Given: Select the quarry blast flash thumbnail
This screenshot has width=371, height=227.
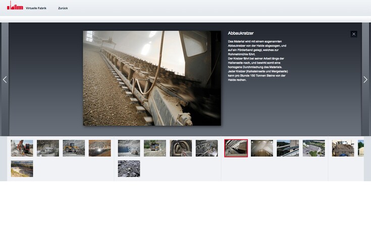Looking at the screenshot, I should coord(99,148).
